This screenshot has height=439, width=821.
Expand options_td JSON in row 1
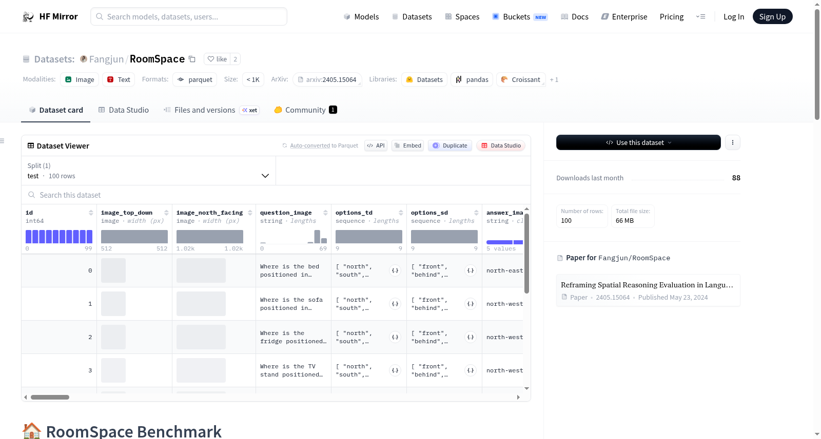click(x=395, y=304)
